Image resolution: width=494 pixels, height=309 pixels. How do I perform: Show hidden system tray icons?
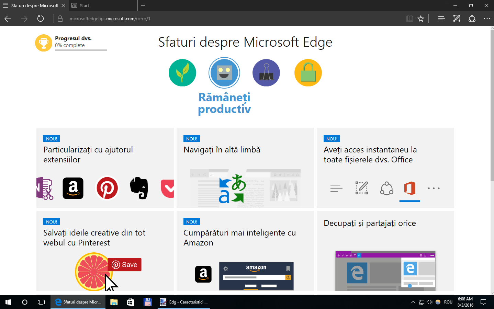point(413,302)
